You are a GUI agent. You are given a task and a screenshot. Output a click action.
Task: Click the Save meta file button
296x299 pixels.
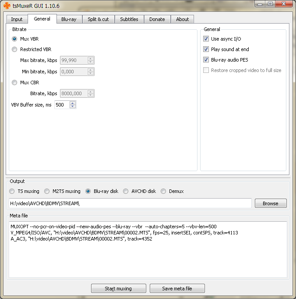point(177,289)
